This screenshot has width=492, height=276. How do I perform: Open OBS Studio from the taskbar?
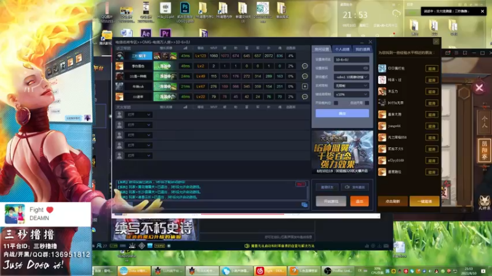click(337, 270)
